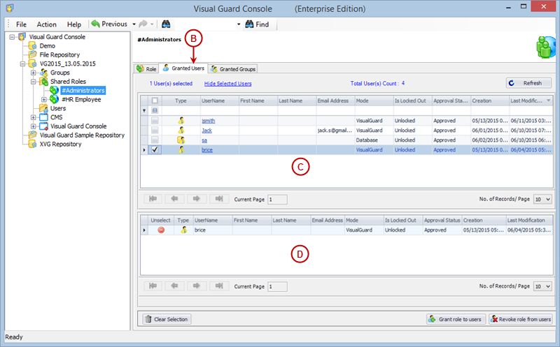Click the grayed Forward arrow icon

point(143,24)
